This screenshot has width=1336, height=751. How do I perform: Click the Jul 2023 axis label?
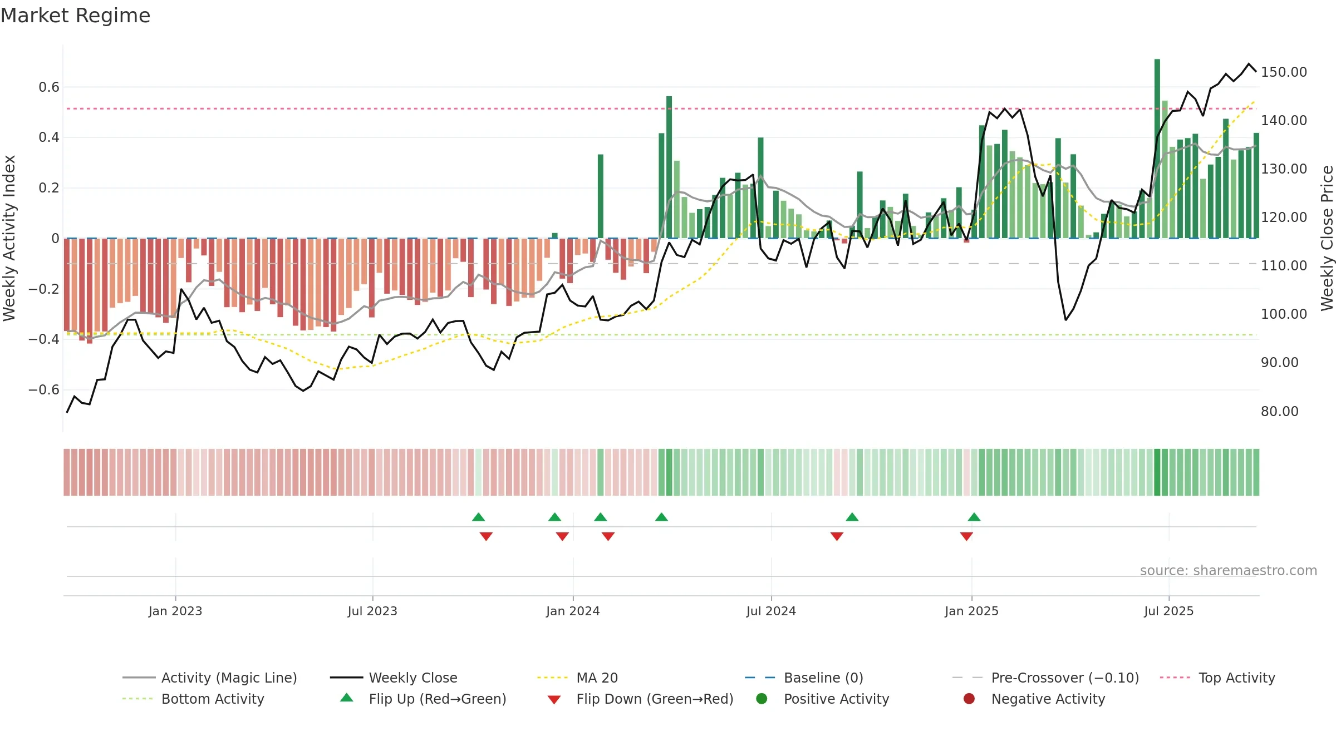[372, 611]
